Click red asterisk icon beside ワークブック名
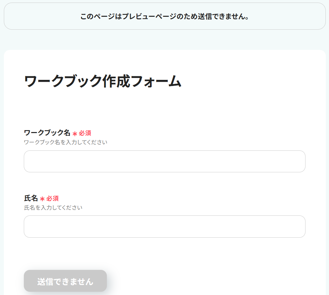 75,133
